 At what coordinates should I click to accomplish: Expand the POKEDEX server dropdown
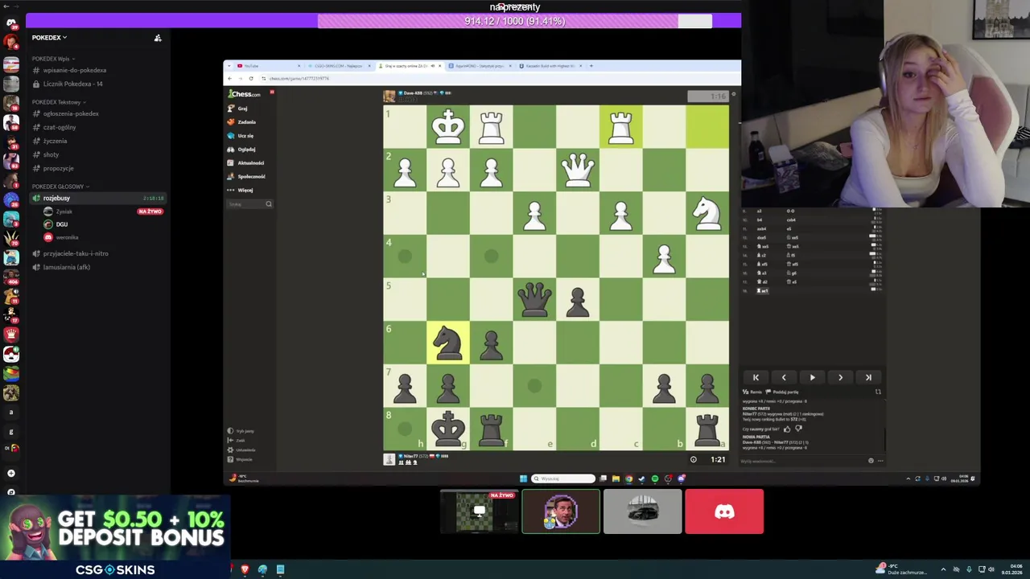tap(49, 37)
